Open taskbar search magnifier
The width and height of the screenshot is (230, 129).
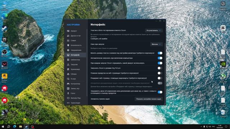click(9, 126)
